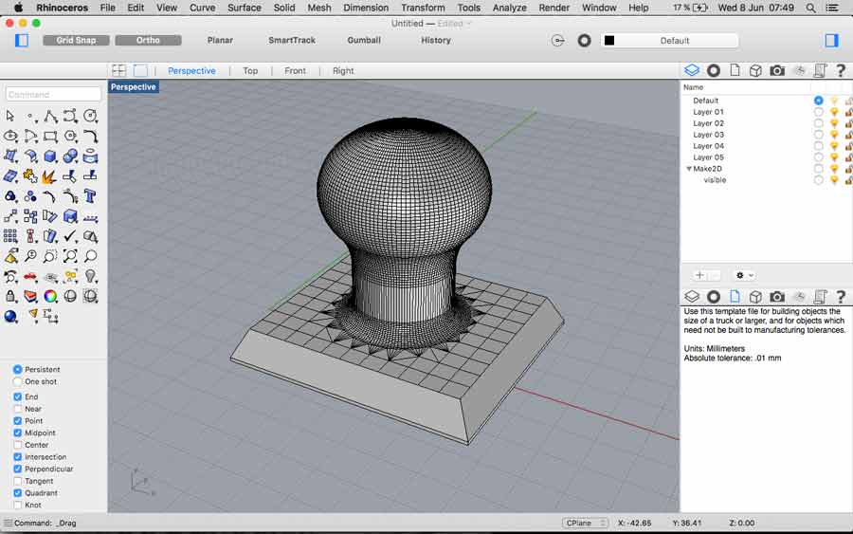853x534 pixels.
Task: Choose the Rectangle tool
Action: pos(50,136)
